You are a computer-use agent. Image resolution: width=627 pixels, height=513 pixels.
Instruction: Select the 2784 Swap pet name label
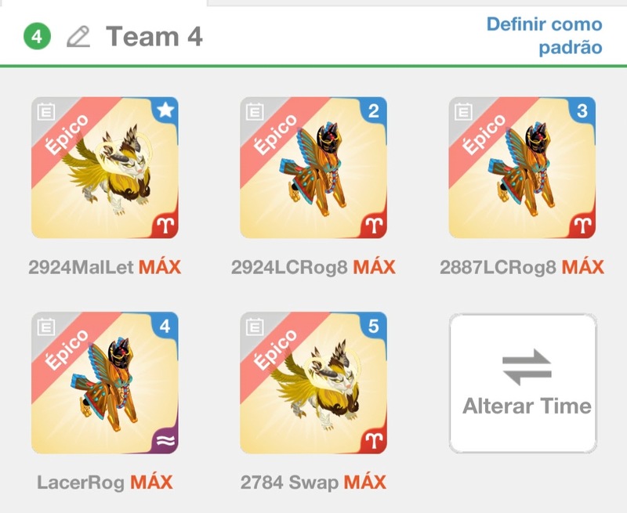(289, 482)
